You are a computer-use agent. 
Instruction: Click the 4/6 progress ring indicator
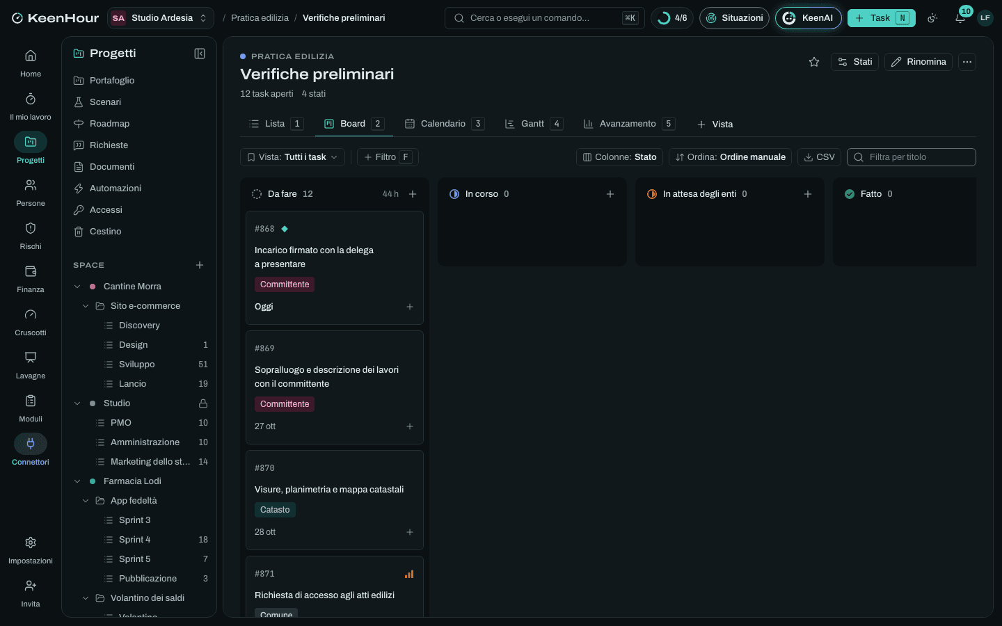pyautogui.click(x=672, y=18)
